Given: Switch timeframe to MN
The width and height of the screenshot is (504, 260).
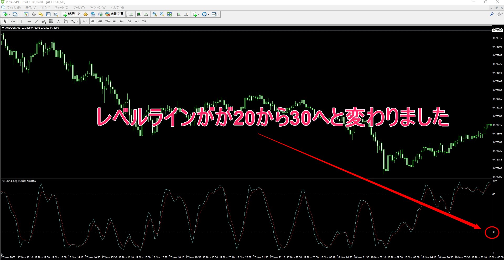Looking at the screenshot, I should pyautogui.click(x=144, y=21).
